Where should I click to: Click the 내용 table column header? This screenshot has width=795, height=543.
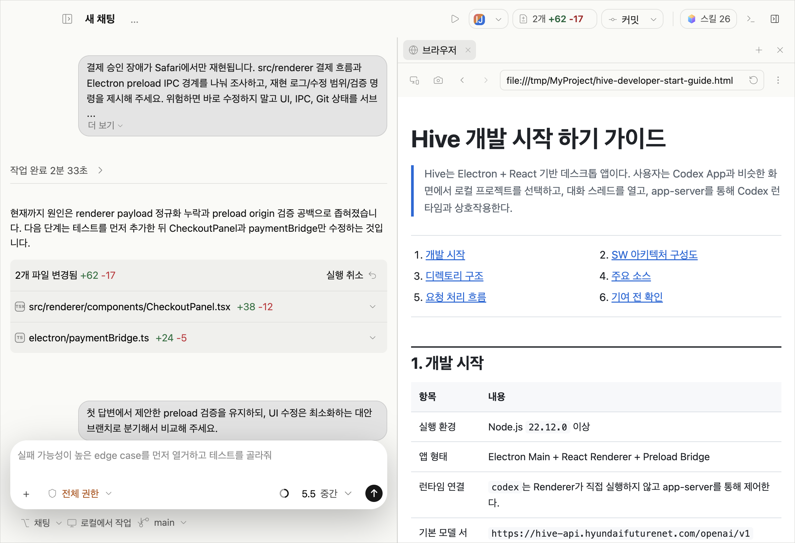tap(496, 397)
